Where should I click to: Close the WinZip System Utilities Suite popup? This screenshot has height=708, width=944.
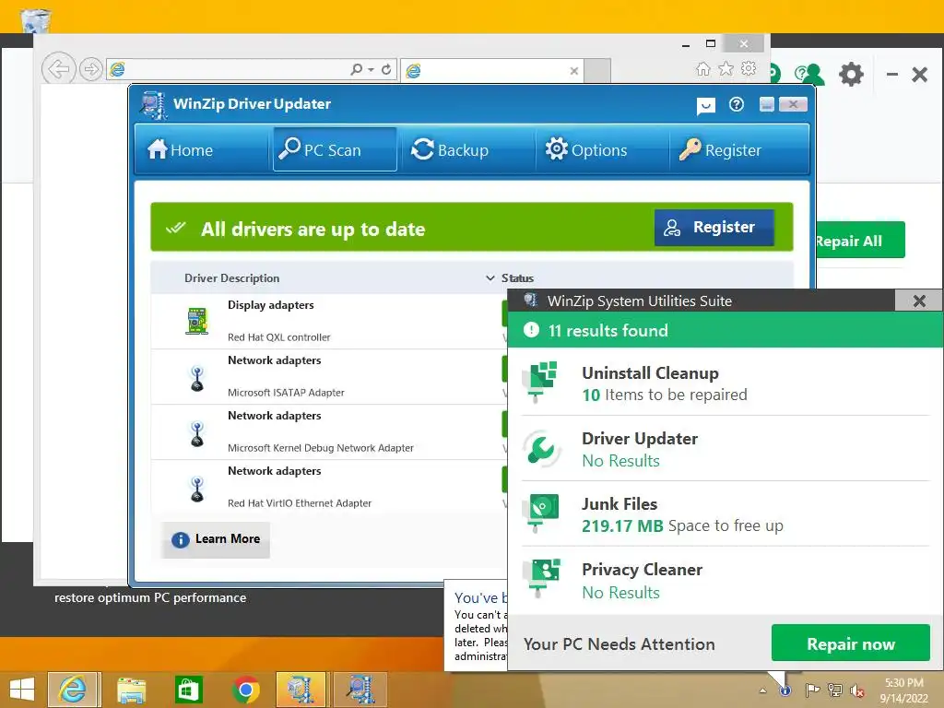(x=919, y=301)
